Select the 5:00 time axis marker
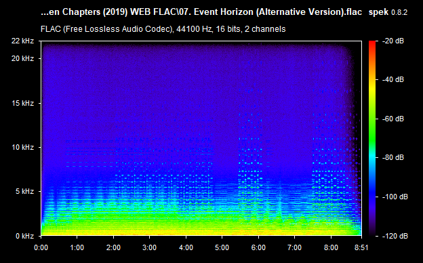Image resolution: width=423 pixels, height=263 pixels. coord(222,247)
